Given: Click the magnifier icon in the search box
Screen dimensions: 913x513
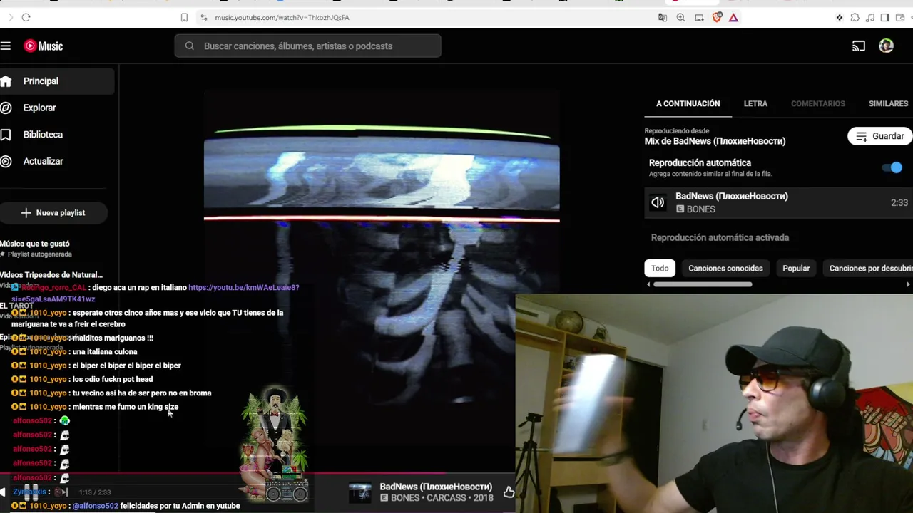Looking at the screenshot, I should coord(190,46).
